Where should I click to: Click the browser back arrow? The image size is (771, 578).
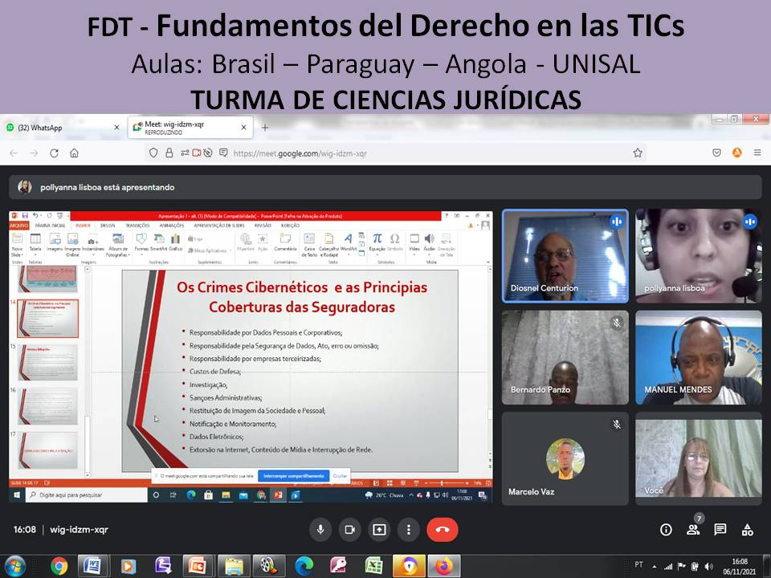point(14,153)
